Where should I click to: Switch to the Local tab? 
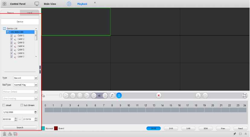30,13
